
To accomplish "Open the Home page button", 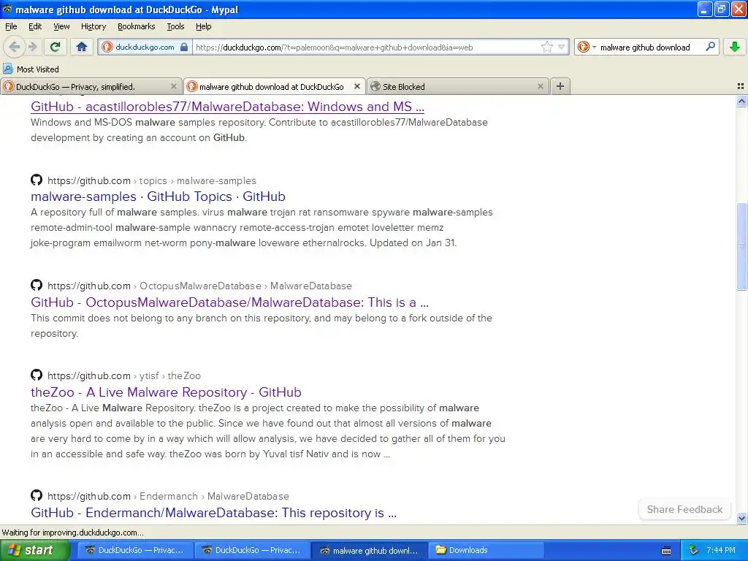I will (82, 47).
